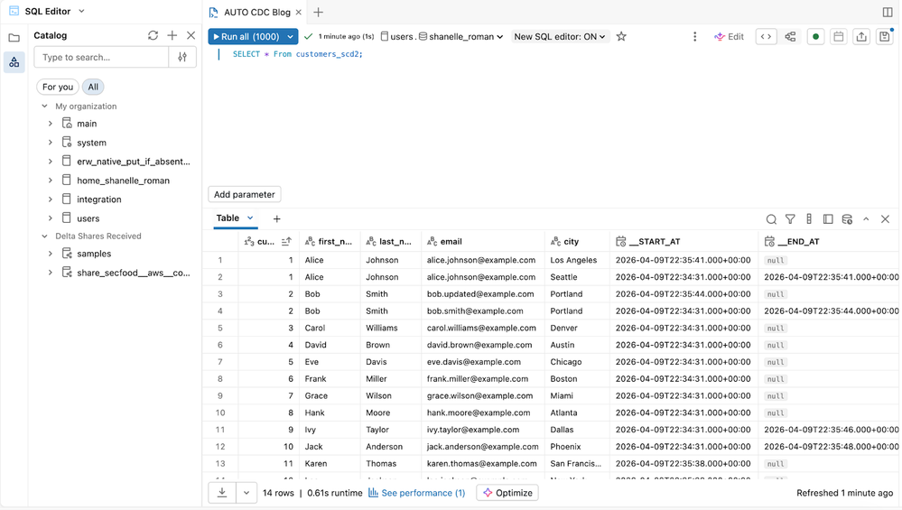The height and width of the screenshot is (510, 902).
Task: Open the schedule calendar icon
Action: 838,37
